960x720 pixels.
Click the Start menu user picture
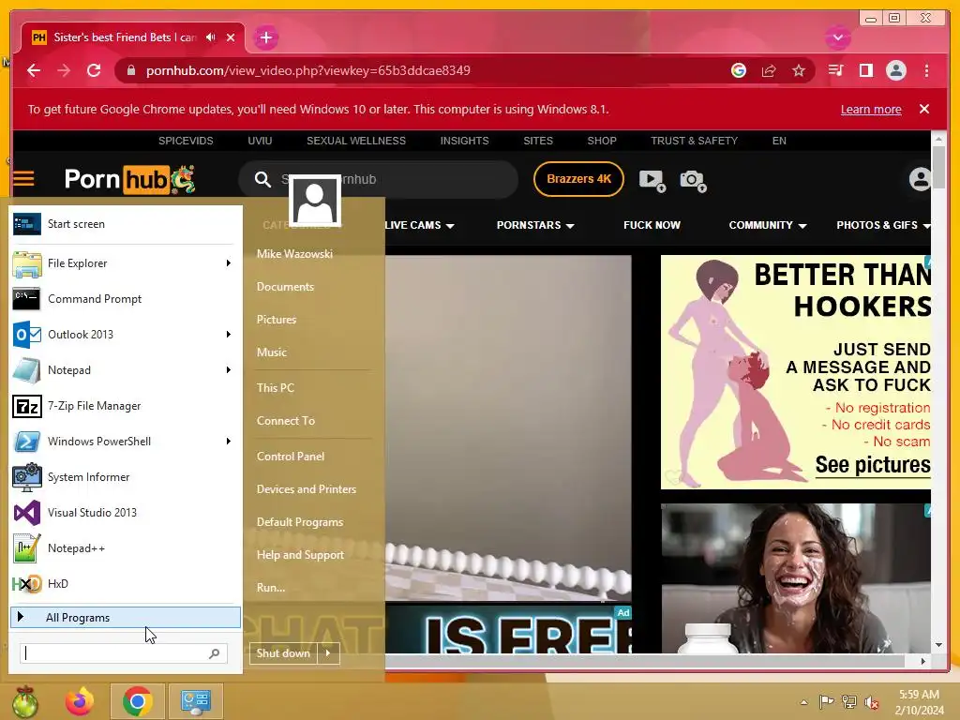pos(315,201)
